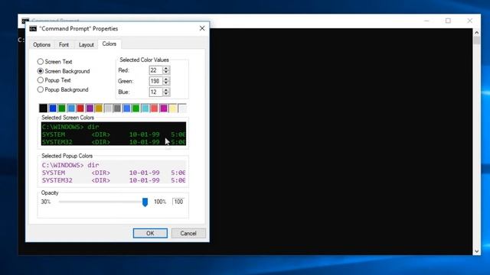Image resolution: width=490 pixels, height=275 pixels.
Task: Minimize the Command Prompt window
Action: pos(426,21)
